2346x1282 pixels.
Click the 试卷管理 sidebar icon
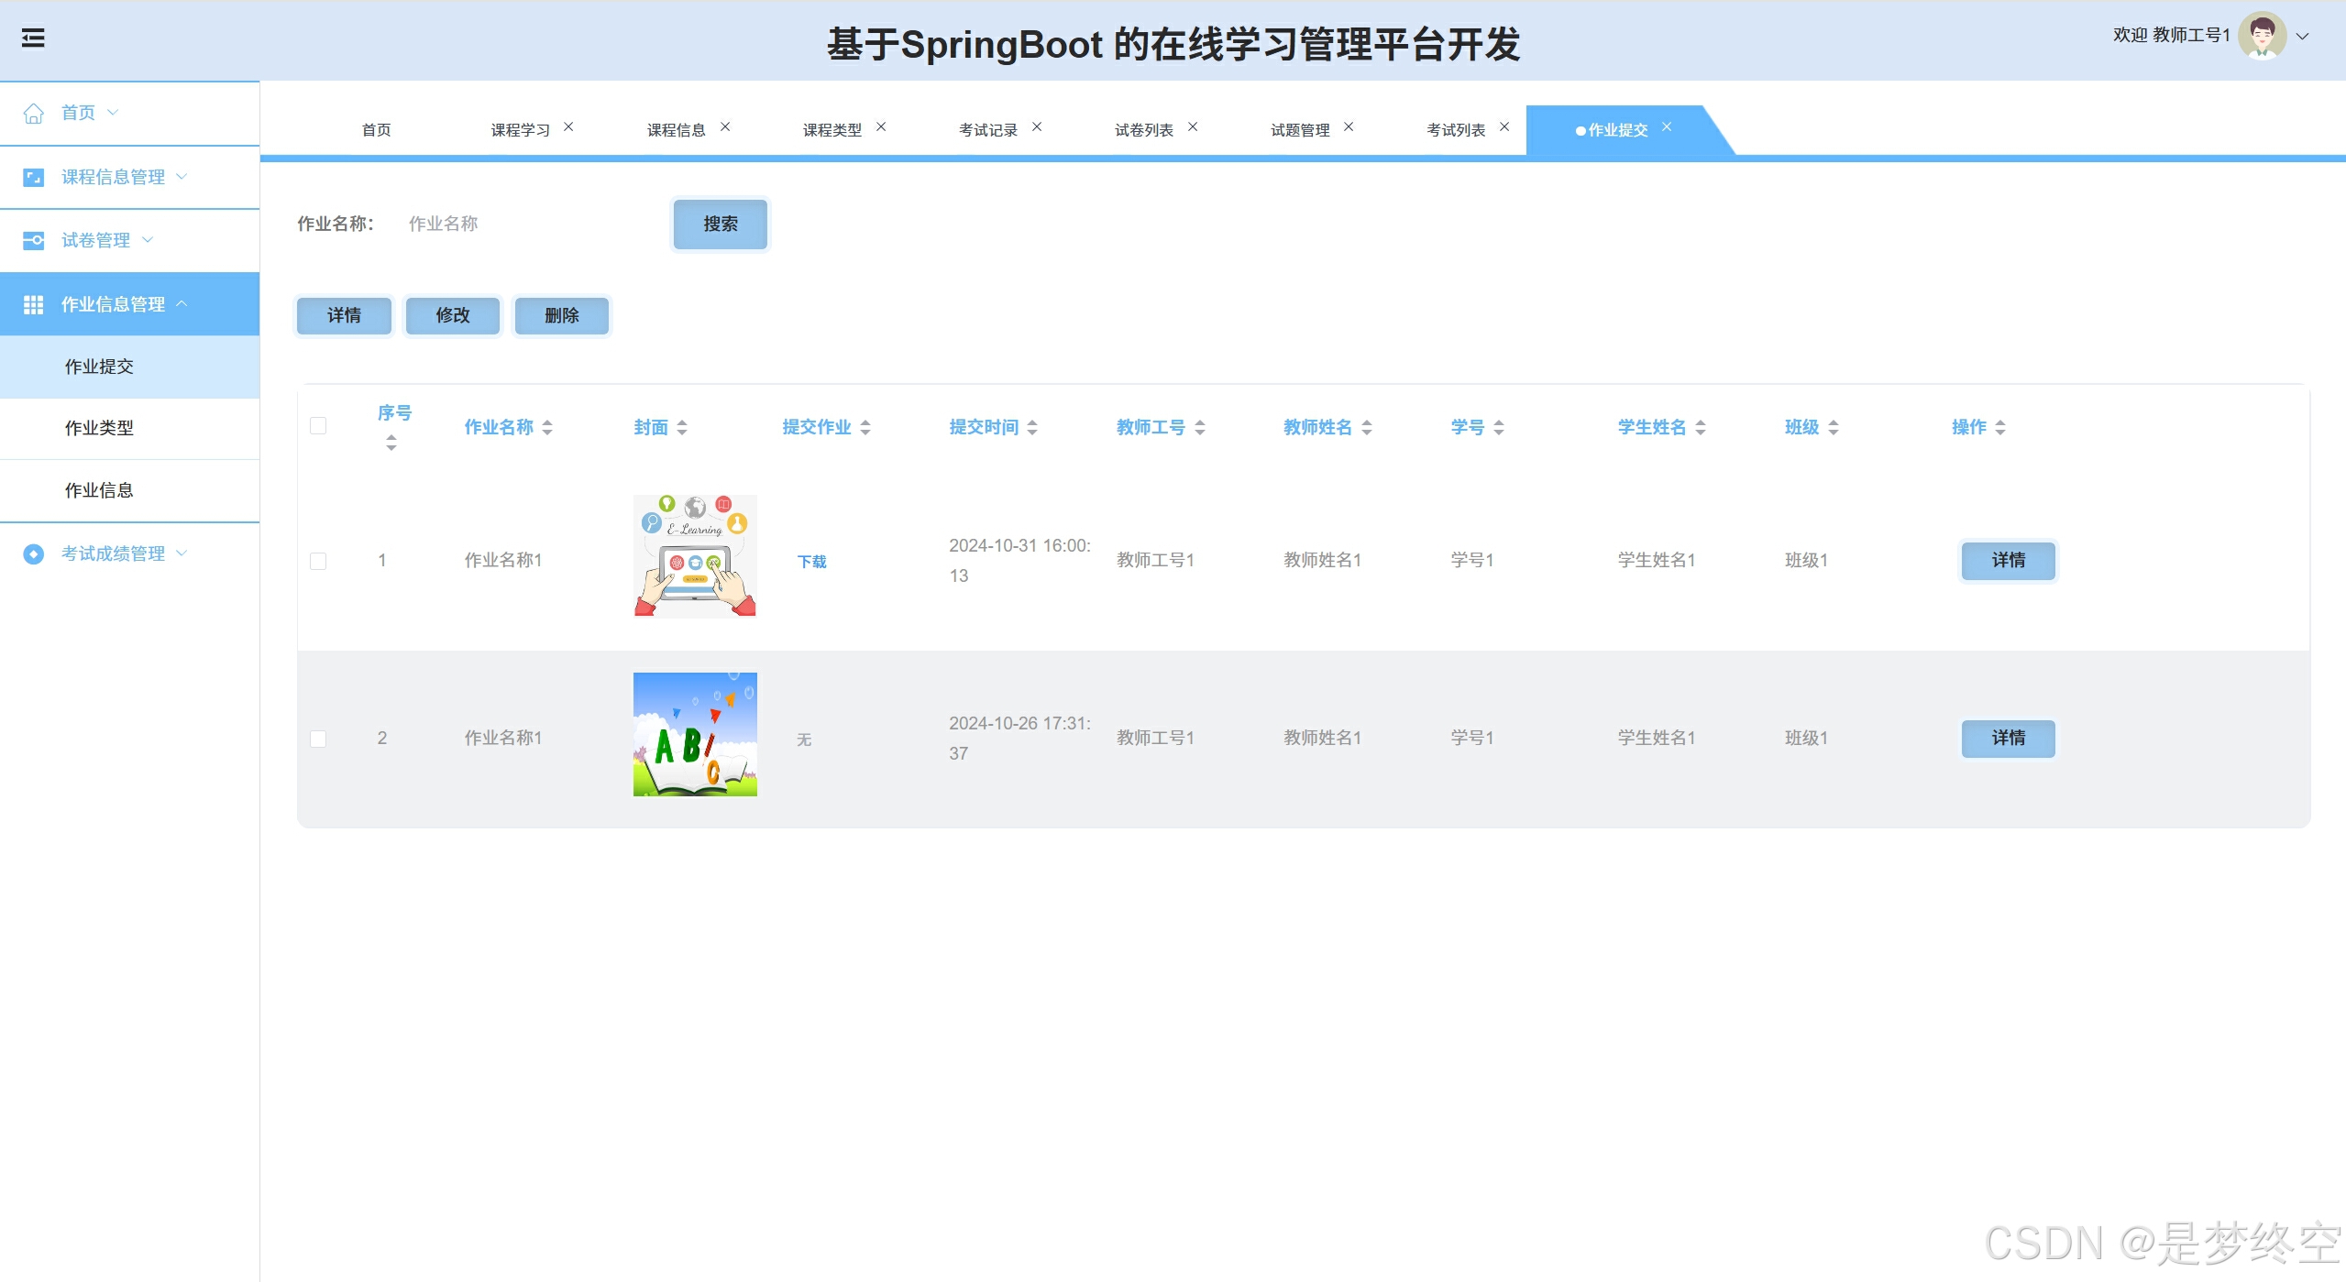34,241
